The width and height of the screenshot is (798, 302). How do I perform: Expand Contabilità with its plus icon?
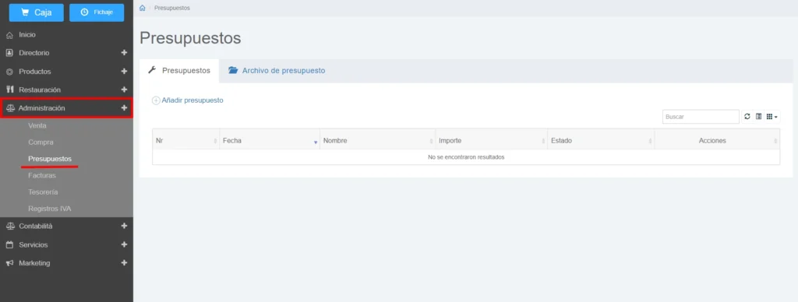(124, 226)
